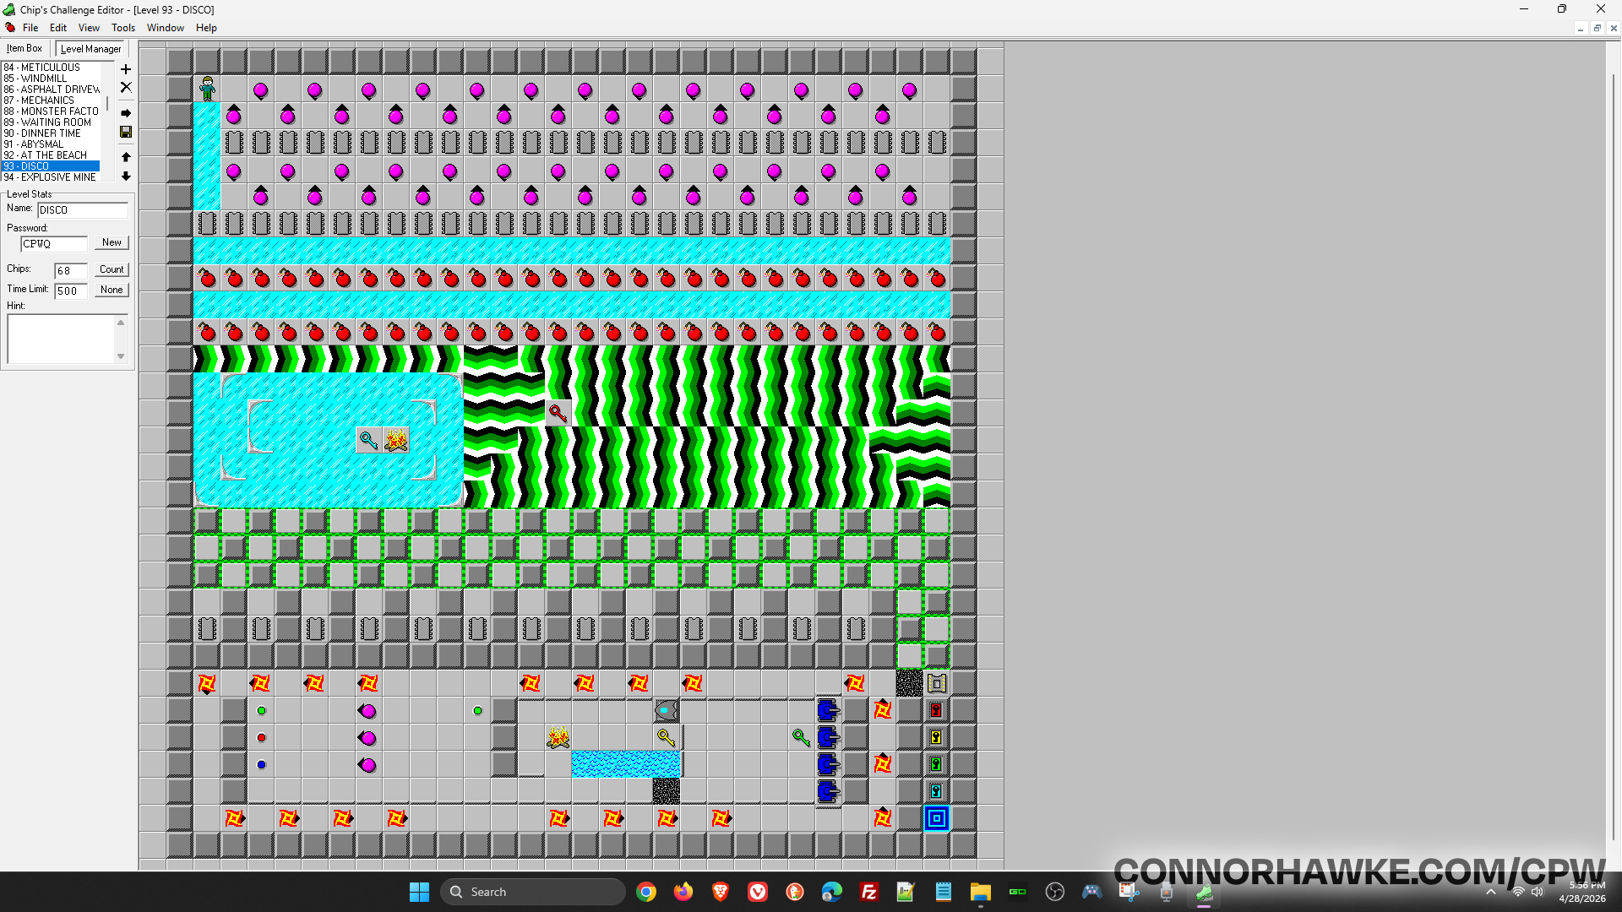Select the yellow locked door tile
Image resolution: width=1622 pixels, height=912 pixels.
937,737
